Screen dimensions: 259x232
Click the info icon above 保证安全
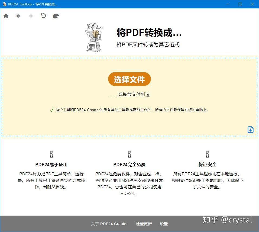(x=207, y=154)
